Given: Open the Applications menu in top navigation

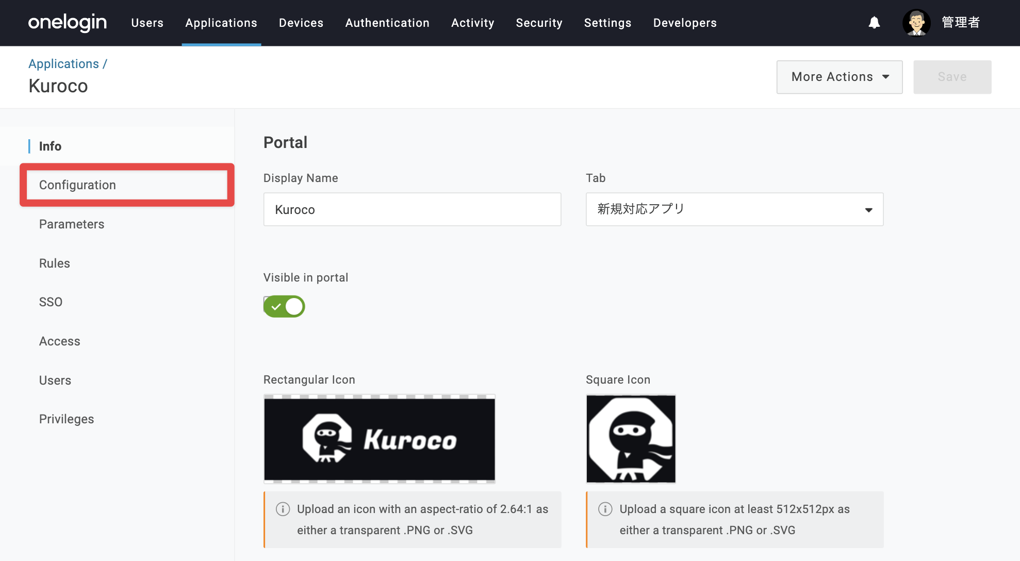Looking at the screenshot, I should click(x=221, y=23).
